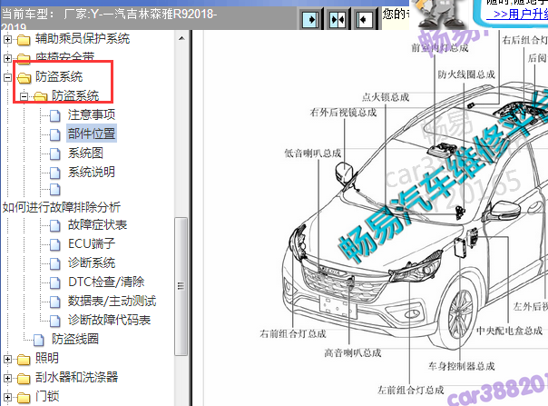Click the mascot character image at top
548x406 pixels.
441,15
